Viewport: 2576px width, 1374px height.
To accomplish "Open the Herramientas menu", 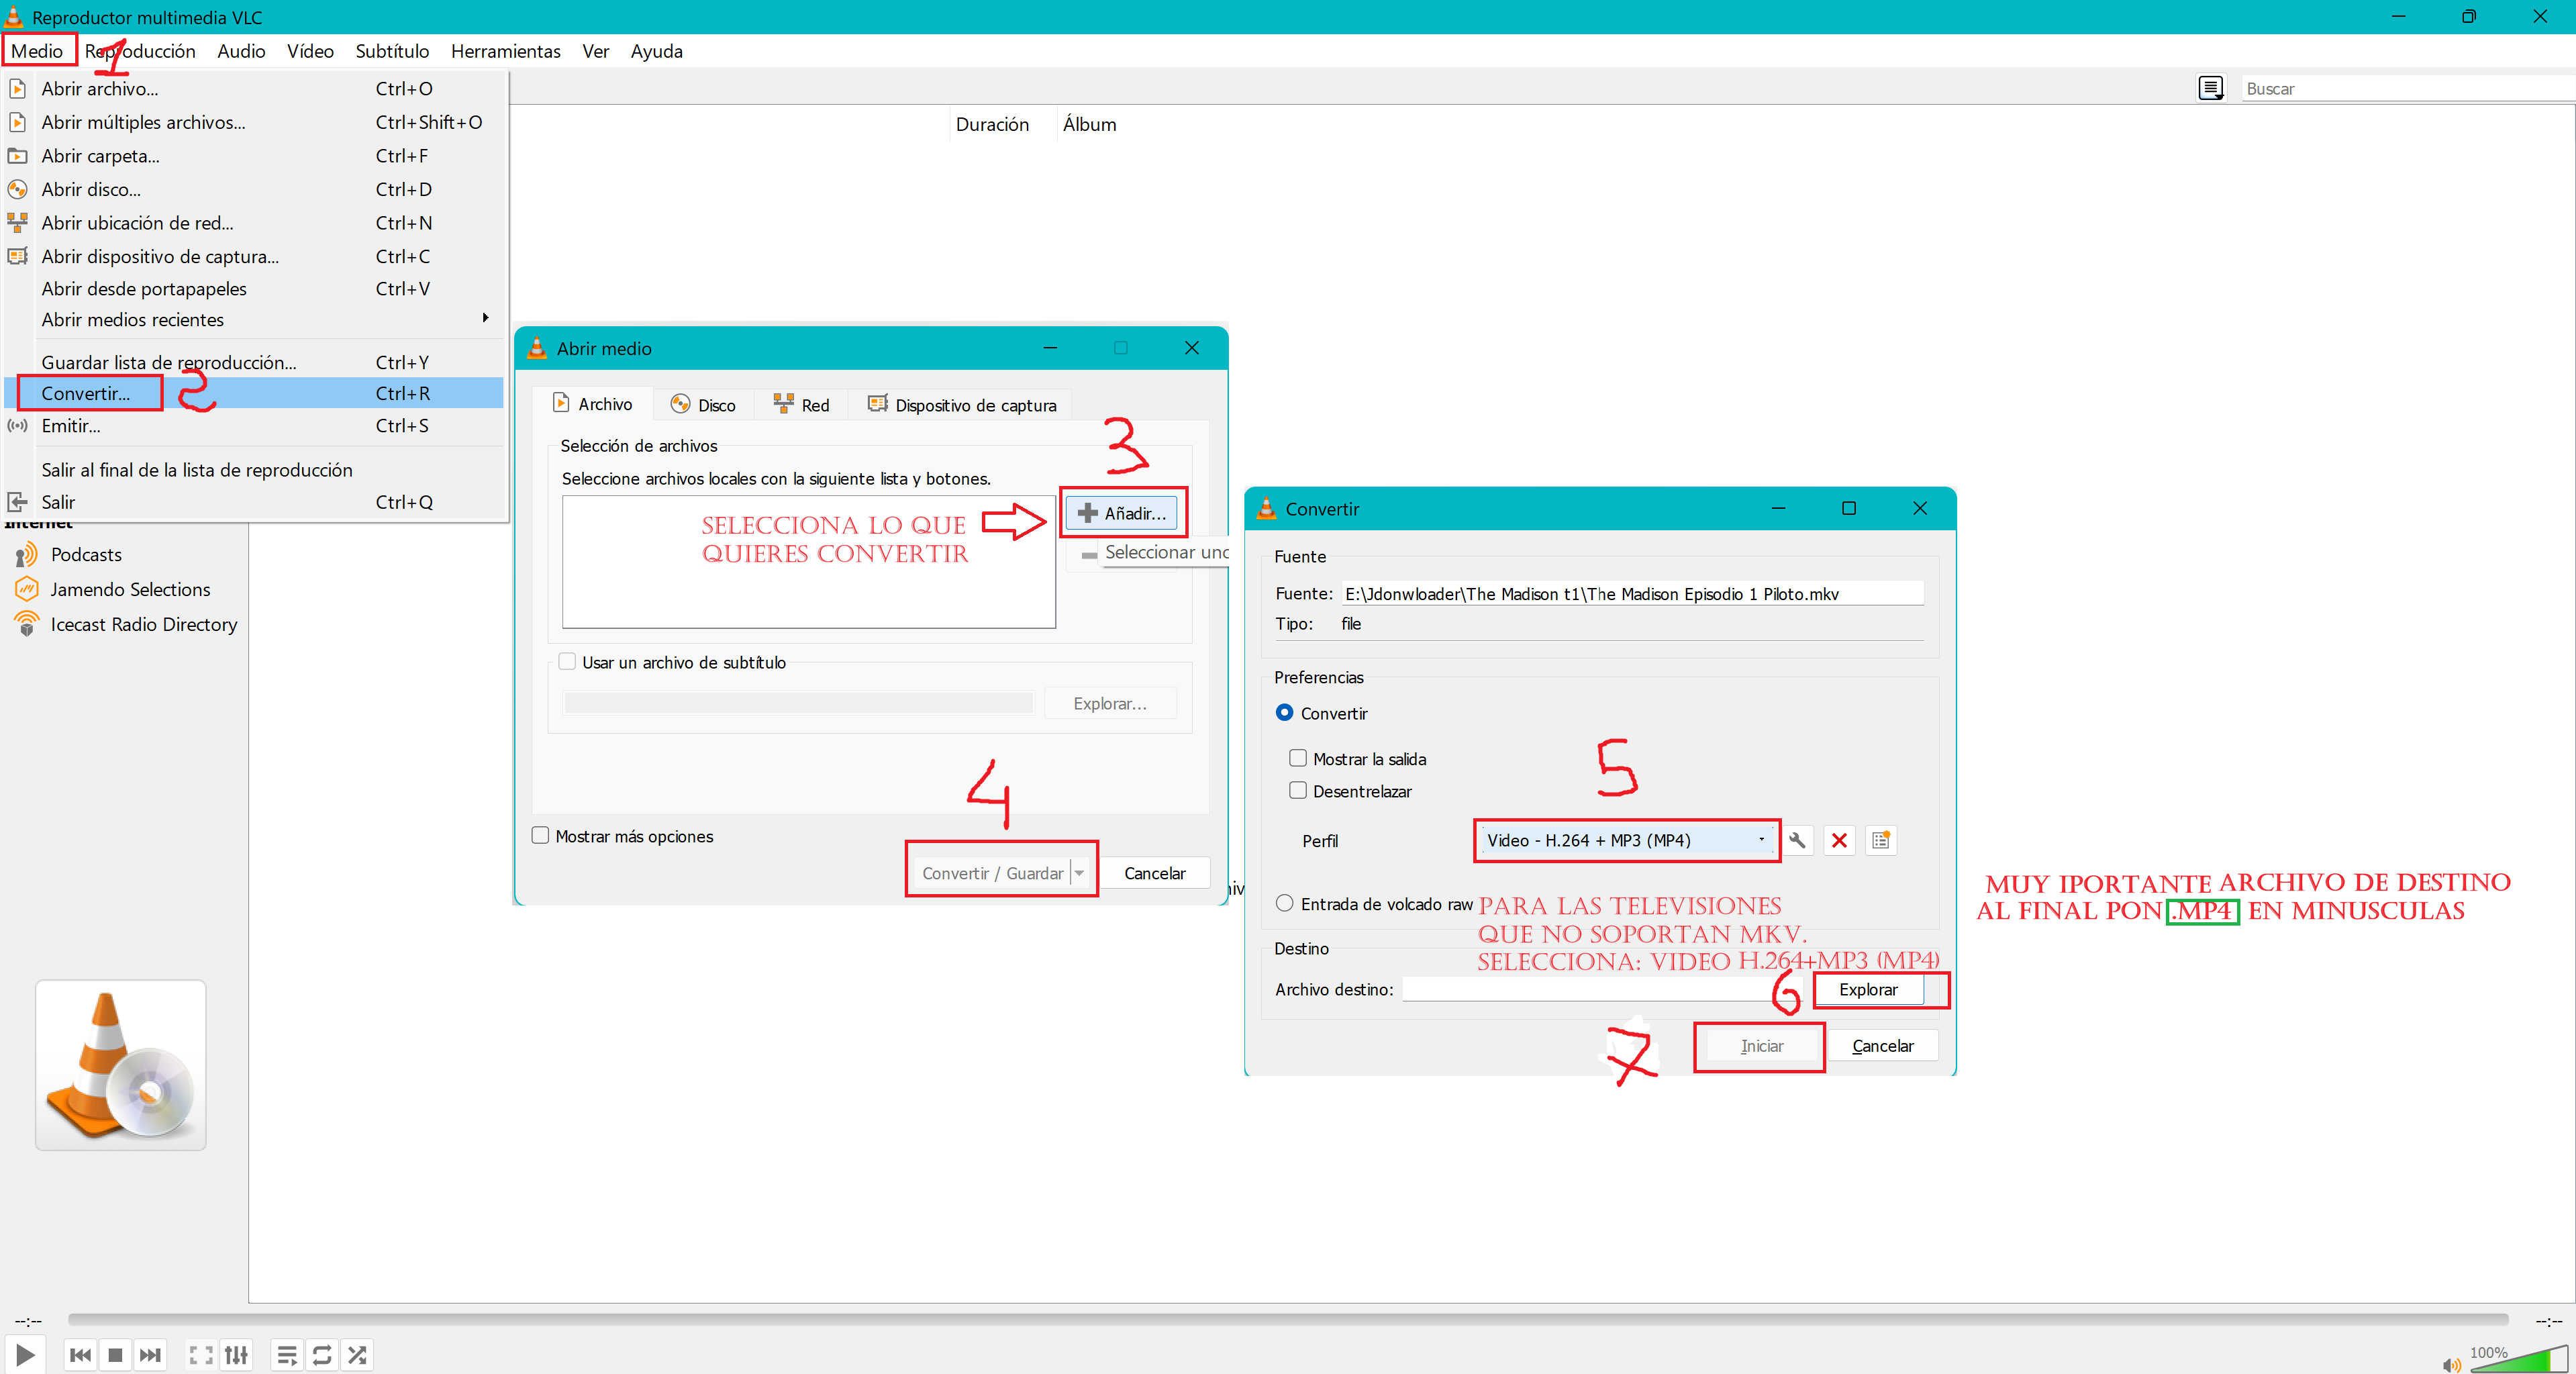I will (505, 51).
